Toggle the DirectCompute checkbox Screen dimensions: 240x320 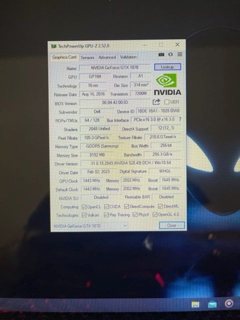[126, 206]
